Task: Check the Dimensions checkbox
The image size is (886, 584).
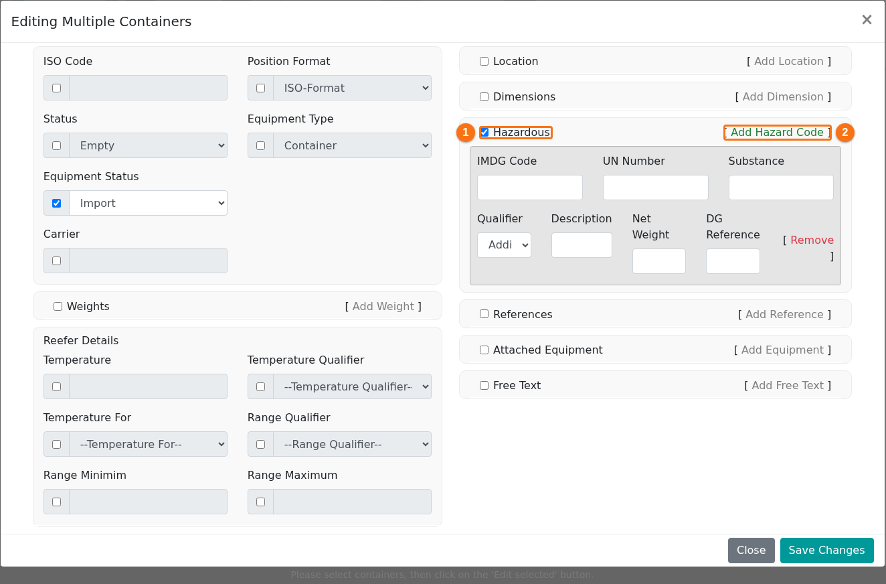Action: 484,97
